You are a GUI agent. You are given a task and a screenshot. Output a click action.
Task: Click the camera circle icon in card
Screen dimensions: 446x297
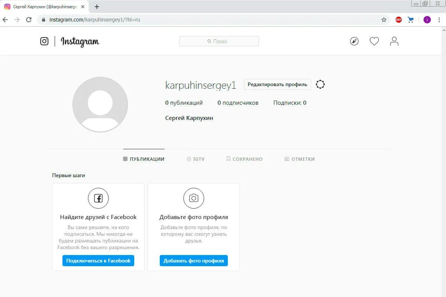point(194,198)
